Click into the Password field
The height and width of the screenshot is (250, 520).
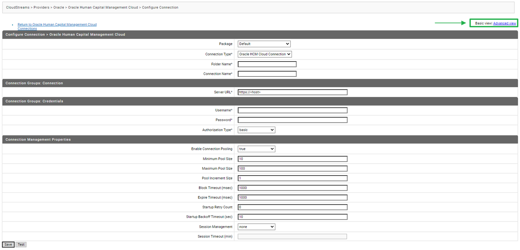(x=292, y=120)
